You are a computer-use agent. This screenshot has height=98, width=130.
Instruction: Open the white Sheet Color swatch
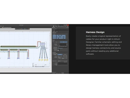point(58,51)
